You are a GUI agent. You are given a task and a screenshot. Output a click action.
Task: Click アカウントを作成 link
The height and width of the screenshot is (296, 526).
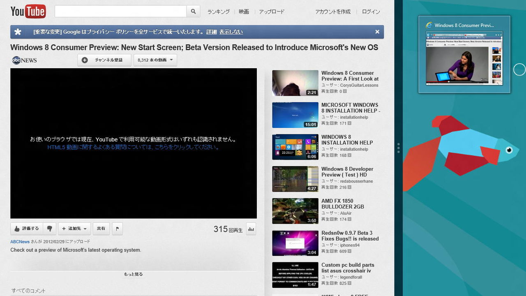point(333,12)
